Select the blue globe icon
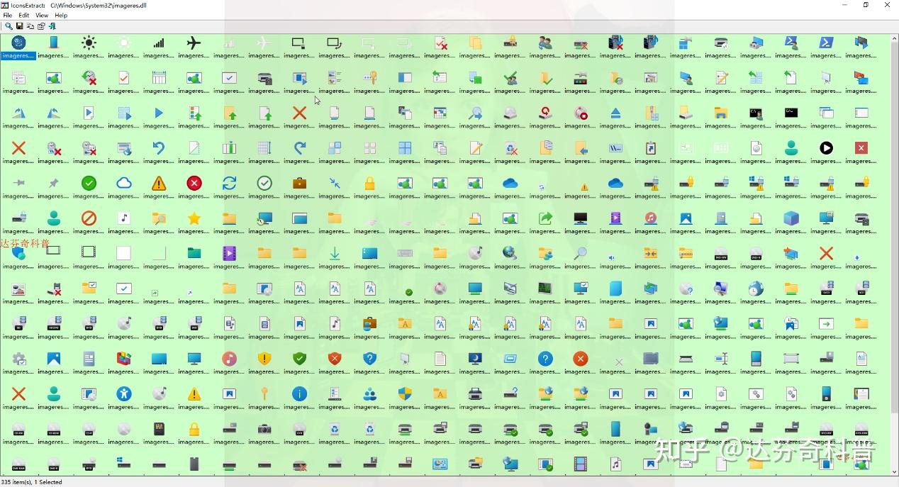Image resolution: width=899 pixels, height=487 pixels. [x=509, y=253]
